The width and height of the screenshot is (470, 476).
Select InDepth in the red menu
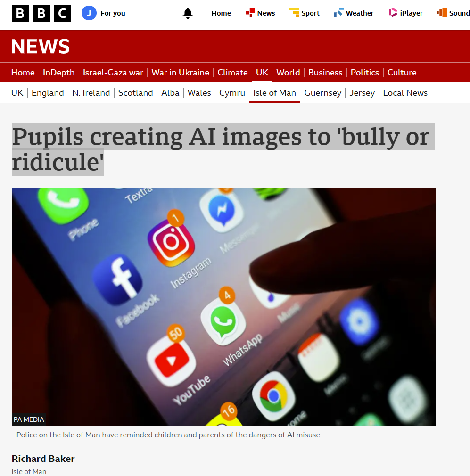pyautogui.click(x=58, y=73)
